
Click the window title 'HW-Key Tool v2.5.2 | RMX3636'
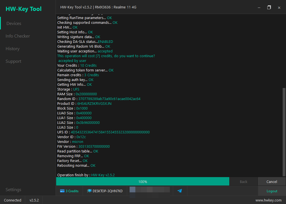(98, 7)
